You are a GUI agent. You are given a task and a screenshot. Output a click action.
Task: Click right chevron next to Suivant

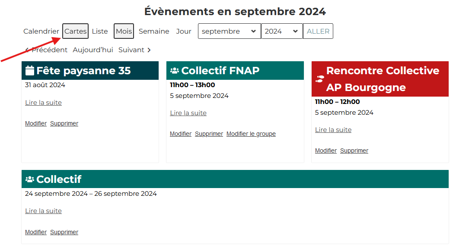click(149, 50)
